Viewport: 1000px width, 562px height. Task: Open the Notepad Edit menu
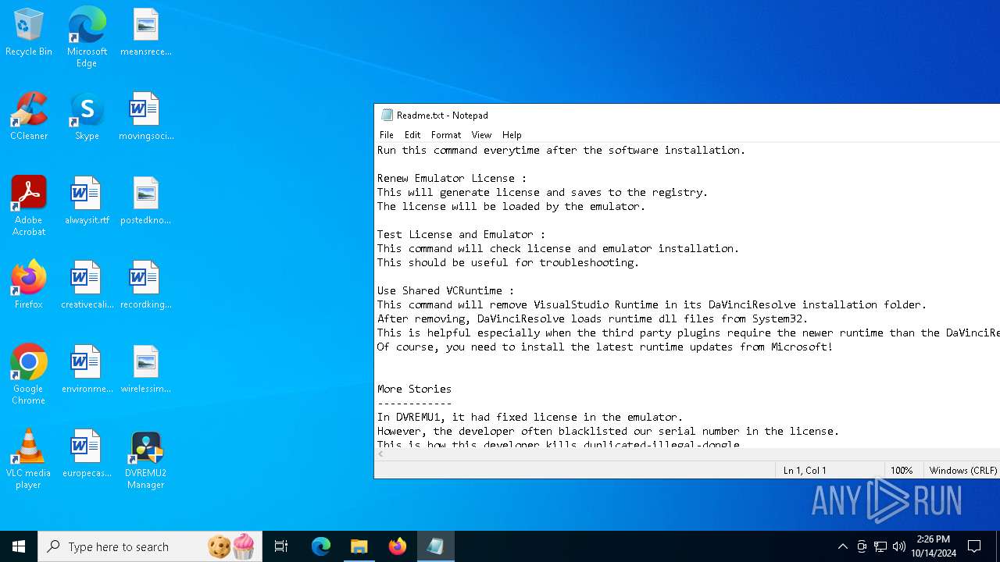(x=412, y=135)
